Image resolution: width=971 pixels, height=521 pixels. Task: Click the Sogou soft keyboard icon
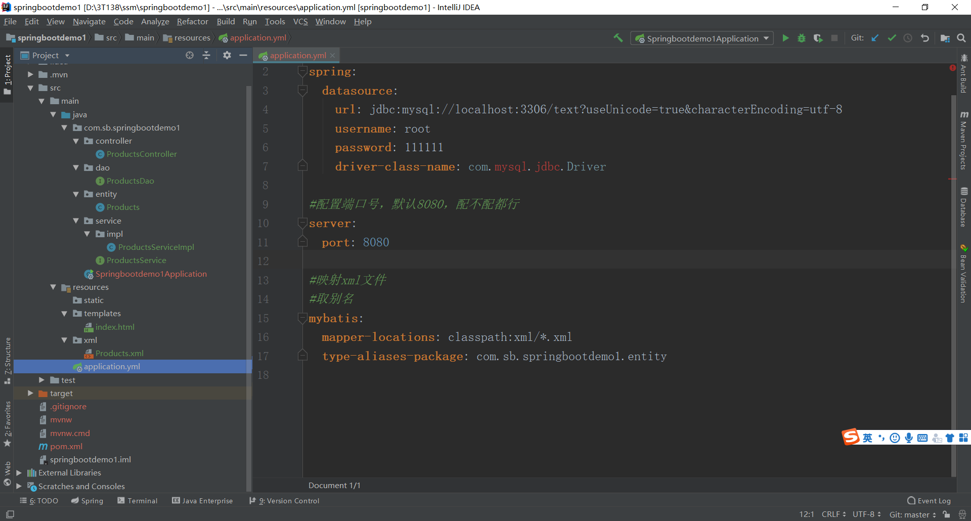point(922,438)
